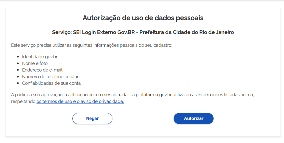The width and height of the screenshot is (284, 143).
Task: Click the Autorizar button
Action: click(x=193, y=118)
